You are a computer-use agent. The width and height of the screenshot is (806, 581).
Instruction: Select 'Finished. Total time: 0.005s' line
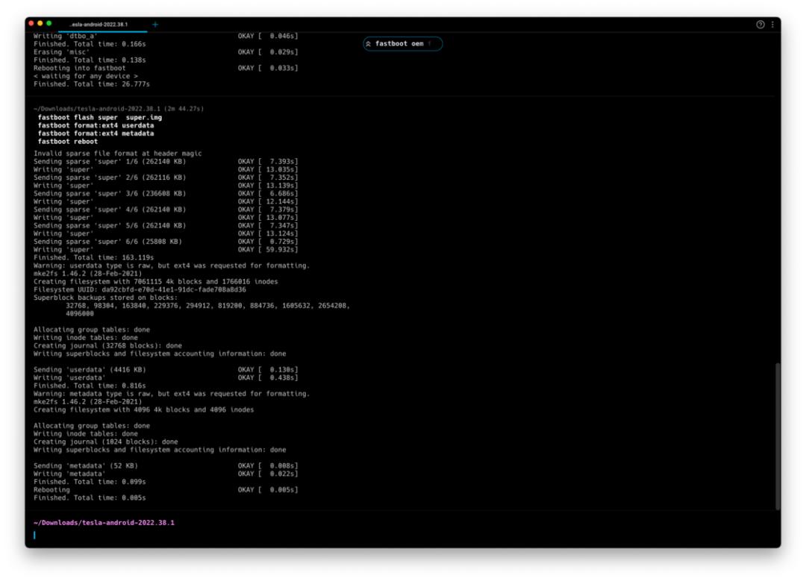(90, 497)
